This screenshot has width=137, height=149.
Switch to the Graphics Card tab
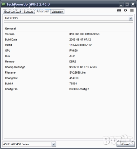(x=12, y=12)
